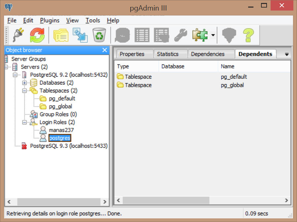297x222 pixels.
Task: Select the postgres login role
Action: 60,138
